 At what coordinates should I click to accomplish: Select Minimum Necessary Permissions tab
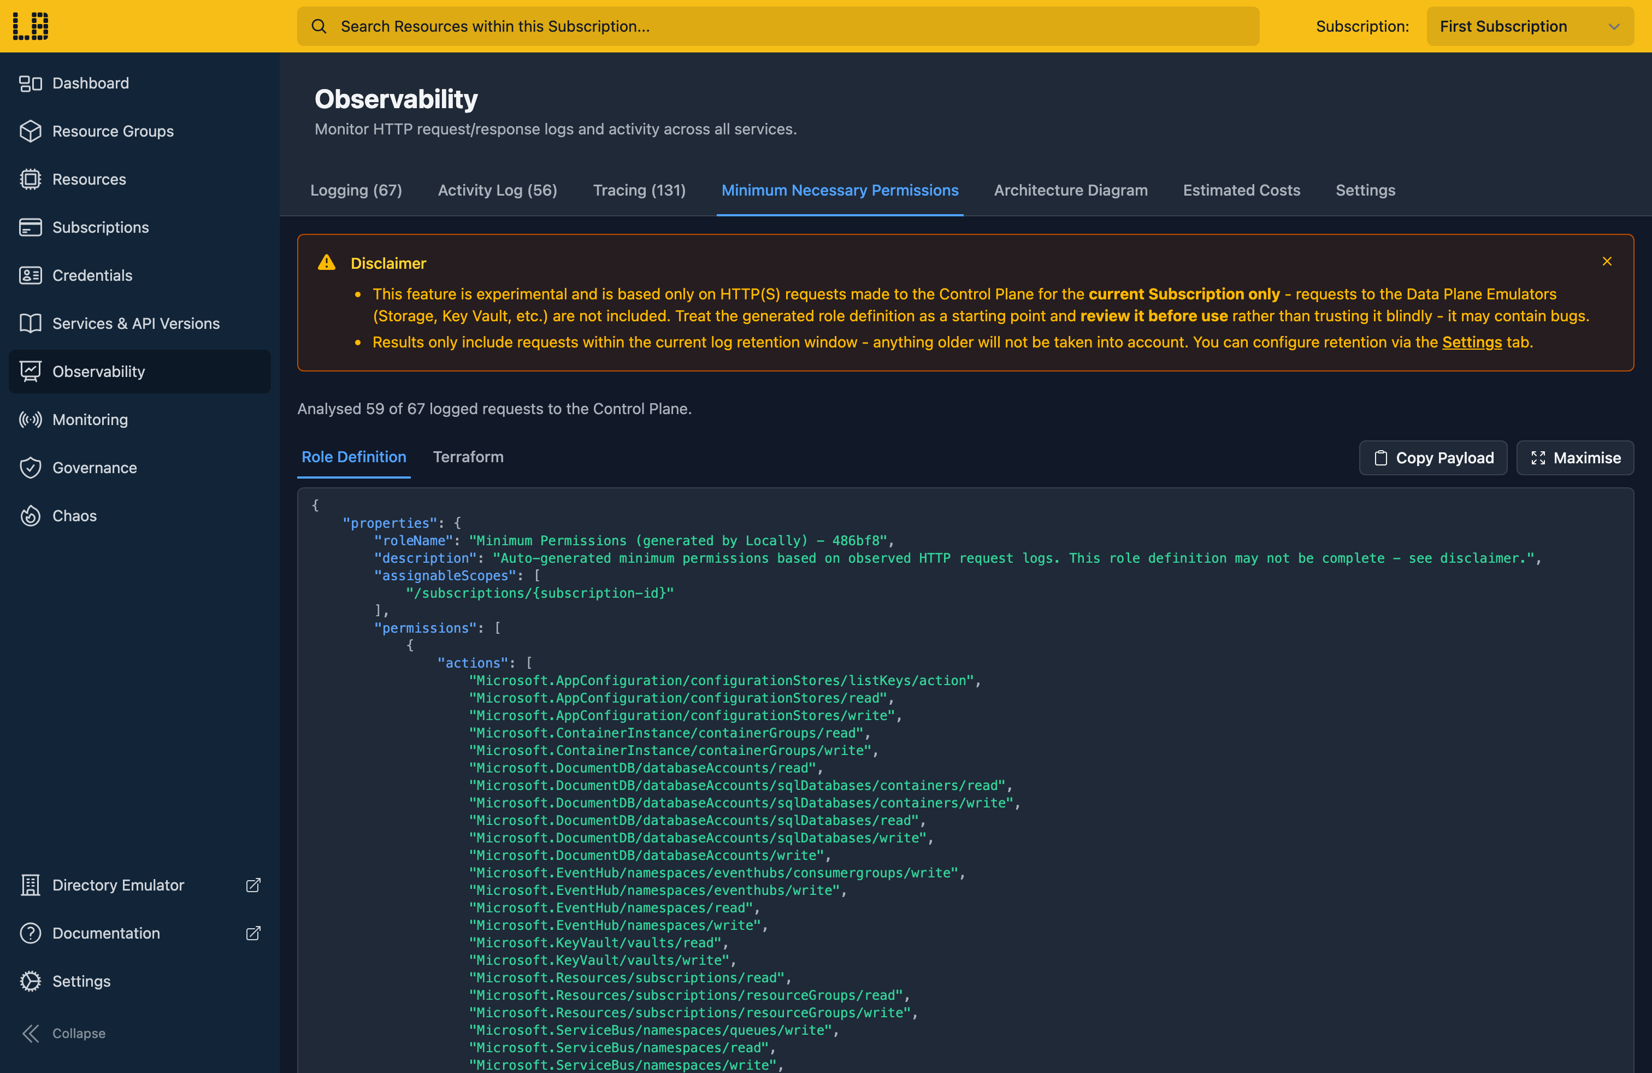tap(840, 190)
